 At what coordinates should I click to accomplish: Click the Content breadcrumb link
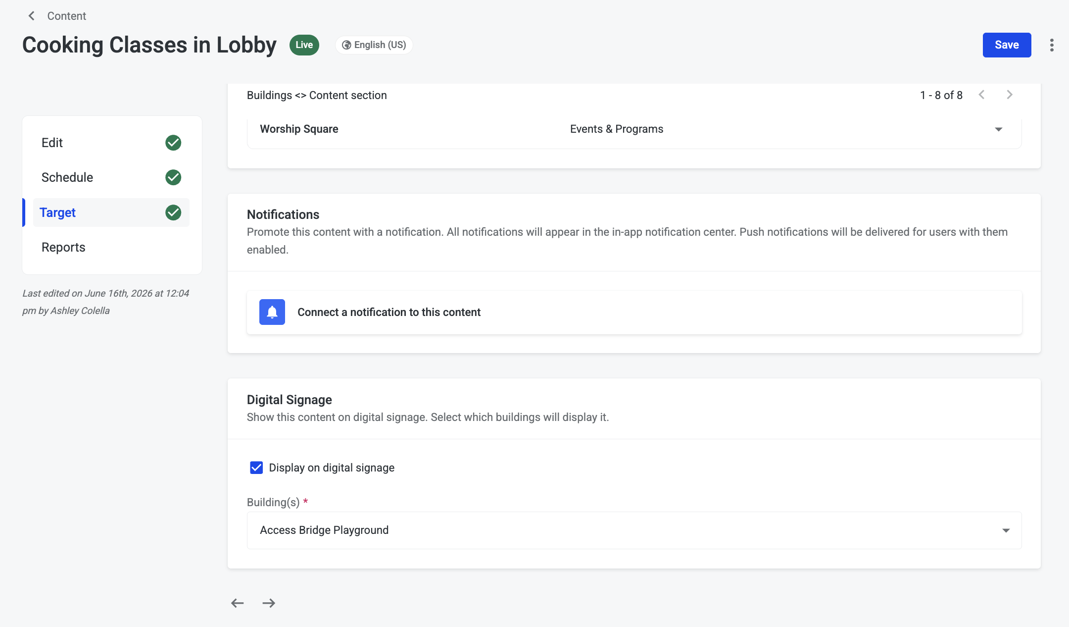pyautogui.click(x=67, y=16)
